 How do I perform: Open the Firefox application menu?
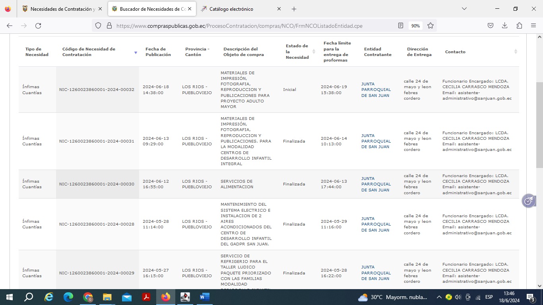(533, 25)
